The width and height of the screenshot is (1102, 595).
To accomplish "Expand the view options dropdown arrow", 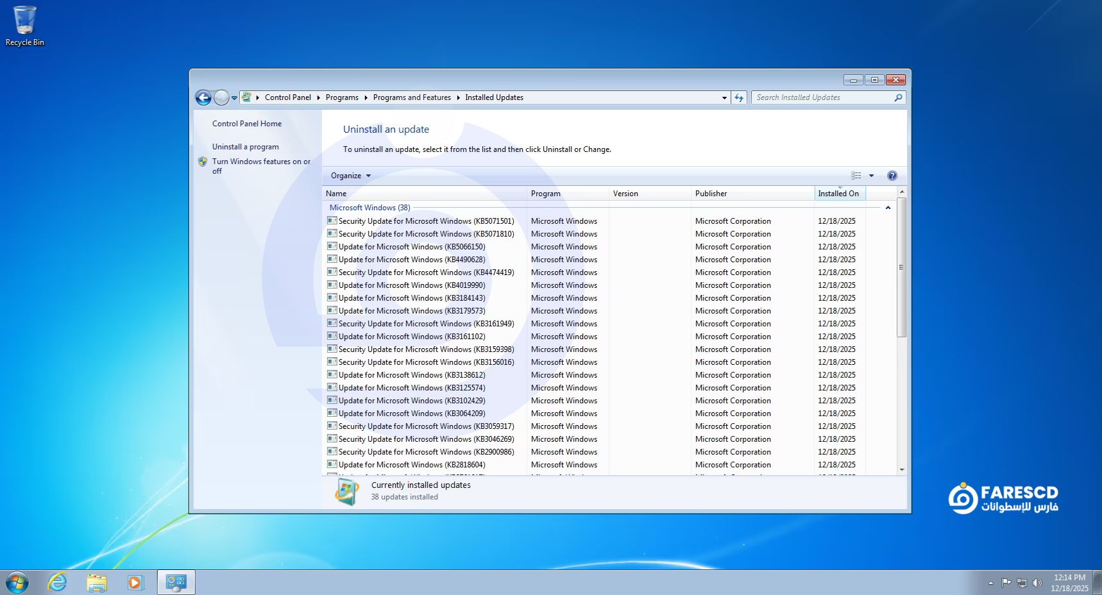I will pos(871,176).
